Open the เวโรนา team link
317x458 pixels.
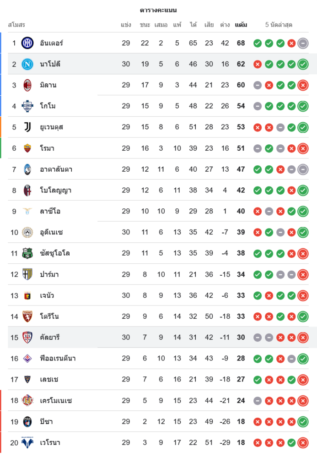(x=50, y=442)
